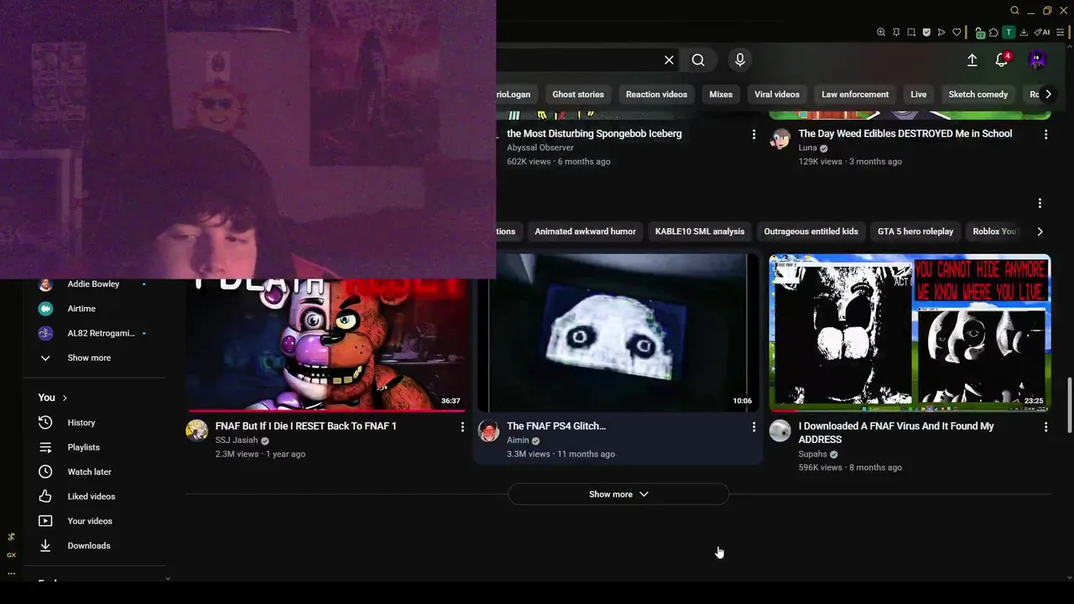Select Animated awkward humor chip
Screen dimensions: 1074x604
coord(585,232)
